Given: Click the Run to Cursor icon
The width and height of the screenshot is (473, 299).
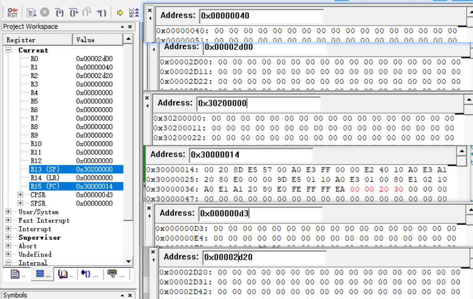Looking at the screenshot, I should click(x=101, y=13).
